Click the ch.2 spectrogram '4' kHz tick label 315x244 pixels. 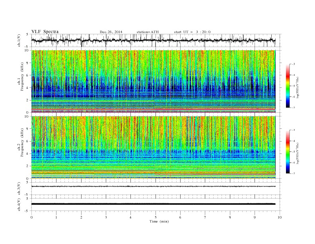[x=28, y=153]
